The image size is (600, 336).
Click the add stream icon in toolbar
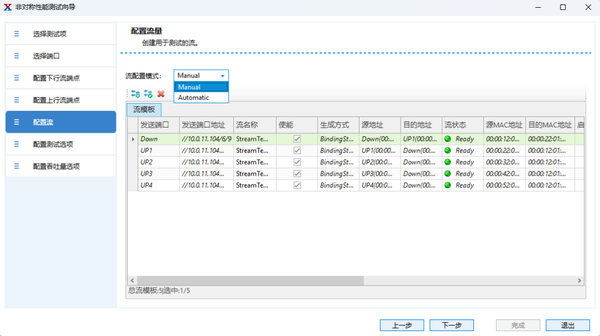pyautogui.click(x=136, y=94)
